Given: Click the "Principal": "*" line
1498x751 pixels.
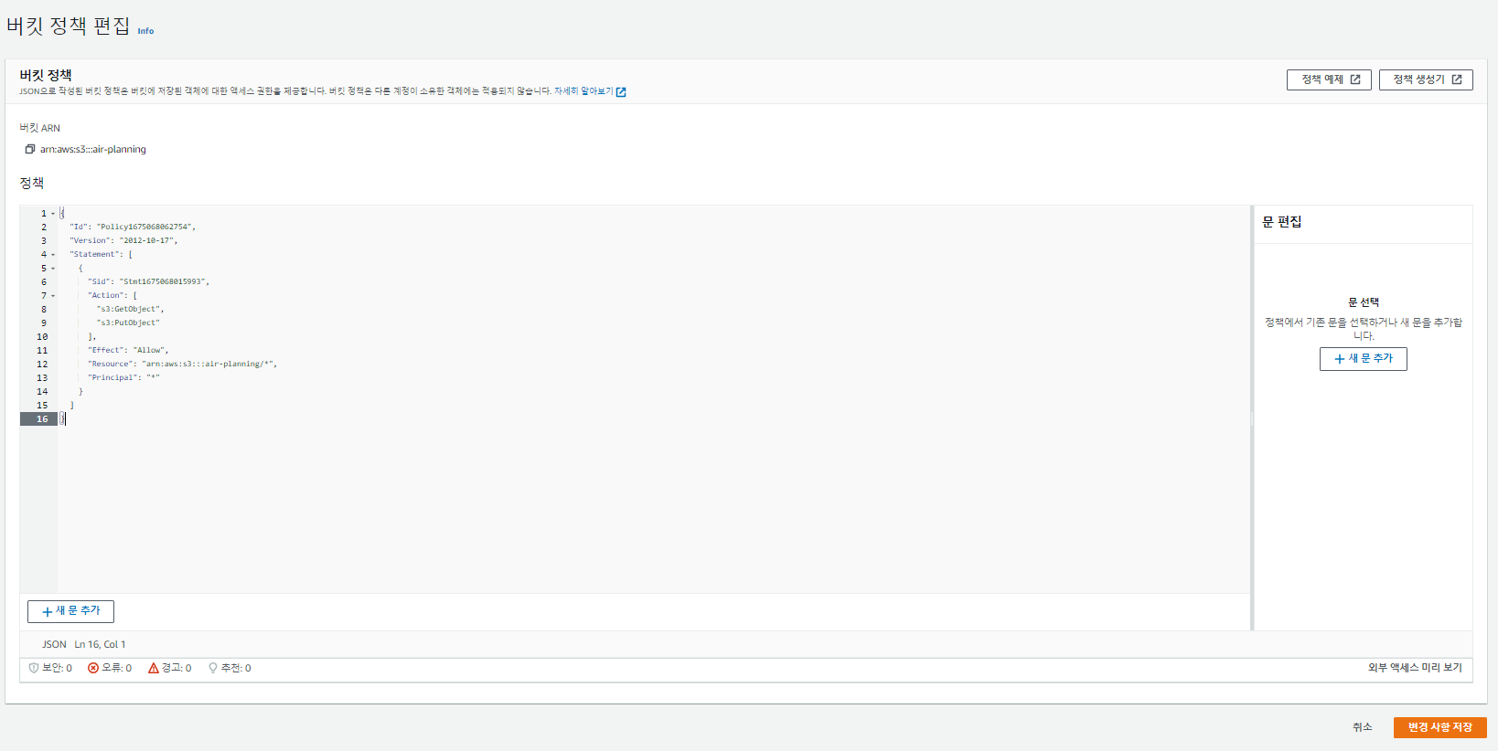Looking at the screenshot, I should (x=123, y=377).
